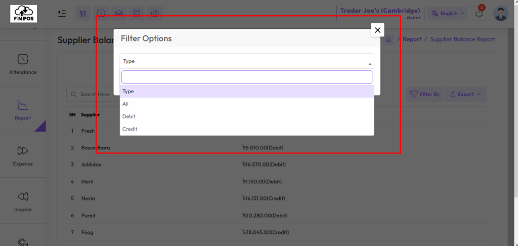The width and height of the screenshot is (518, 246).
Task: Collapse the Type select box
Action: click(247, 61)
